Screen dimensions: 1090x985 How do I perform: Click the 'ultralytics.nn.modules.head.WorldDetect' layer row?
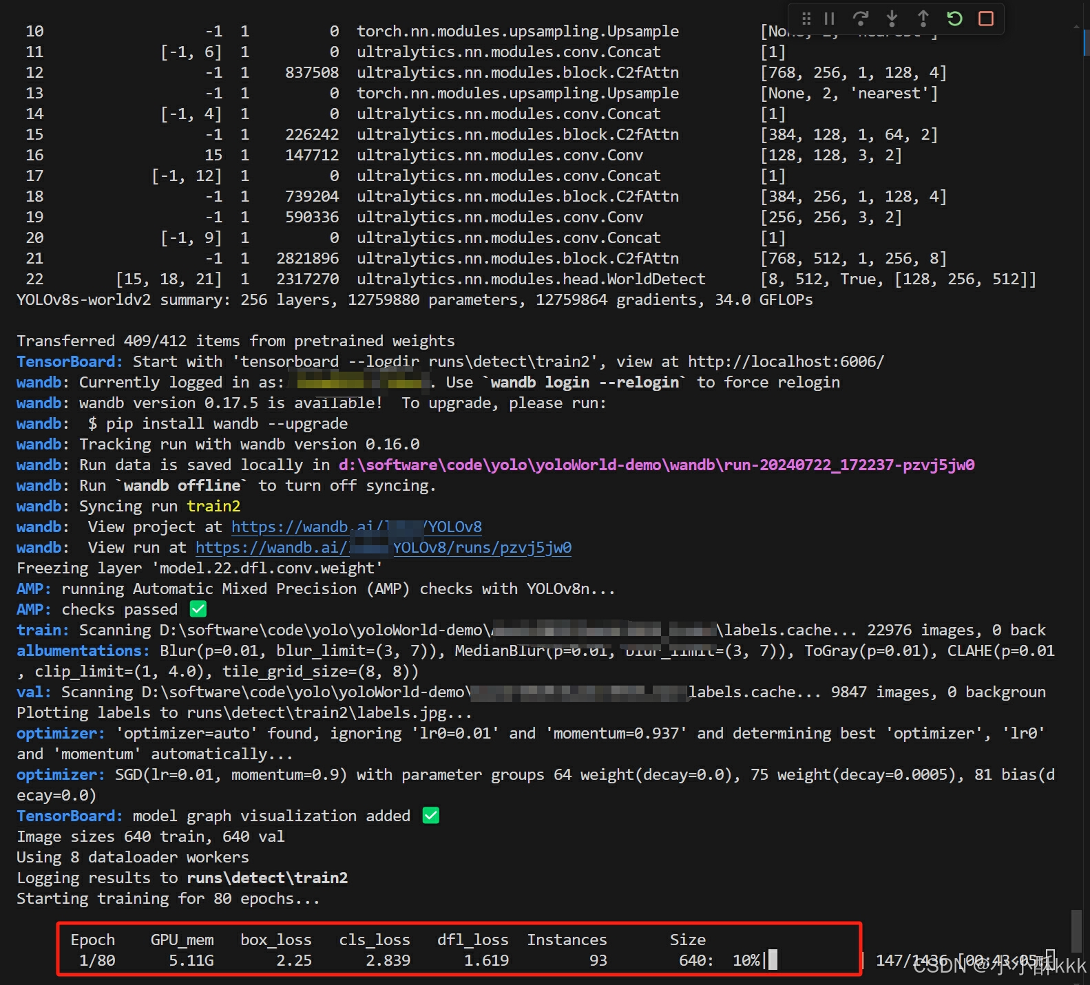(x=531, y=279)
